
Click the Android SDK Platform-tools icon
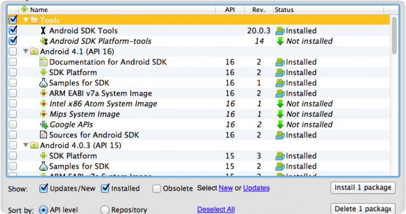pos(43,41)
